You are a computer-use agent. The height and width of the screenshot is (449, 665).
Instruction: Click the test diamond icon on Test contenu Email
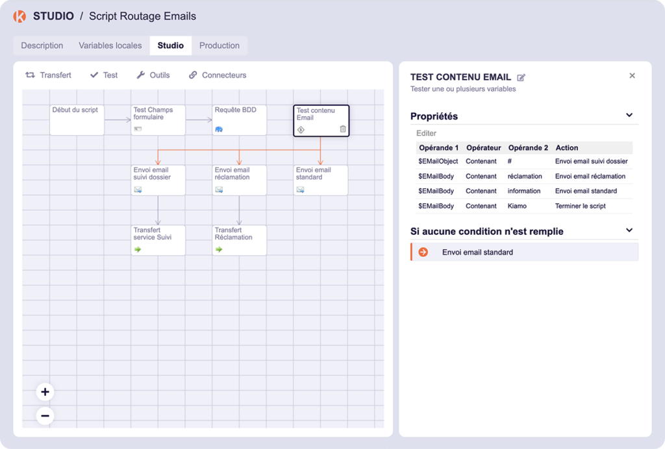[301, 129]
